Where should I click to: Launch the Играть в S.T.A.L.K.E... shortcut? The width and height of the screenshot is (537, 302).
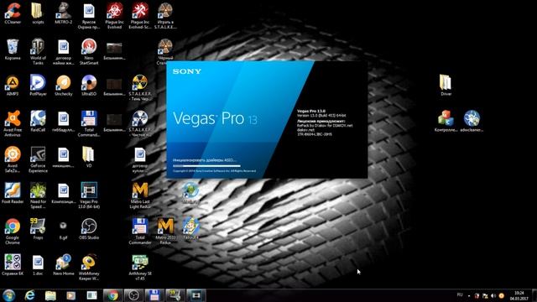click(x=165, y=15)
